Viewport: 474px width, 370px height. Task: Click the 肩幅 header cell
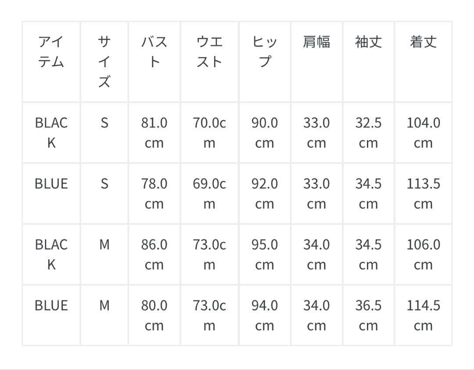tap(316, 42)
